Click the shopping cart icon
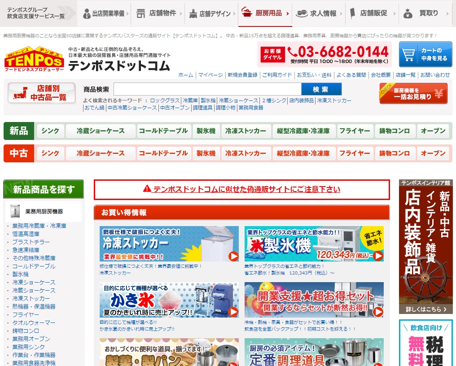 click(x=408, y=54)
